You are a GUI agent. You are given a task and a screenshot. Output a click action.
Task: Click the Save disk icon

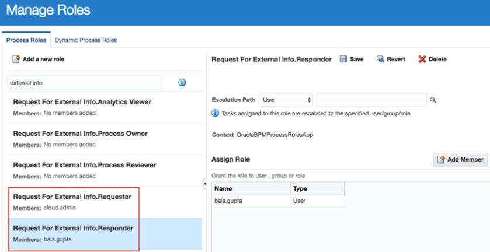pos(343,59)
